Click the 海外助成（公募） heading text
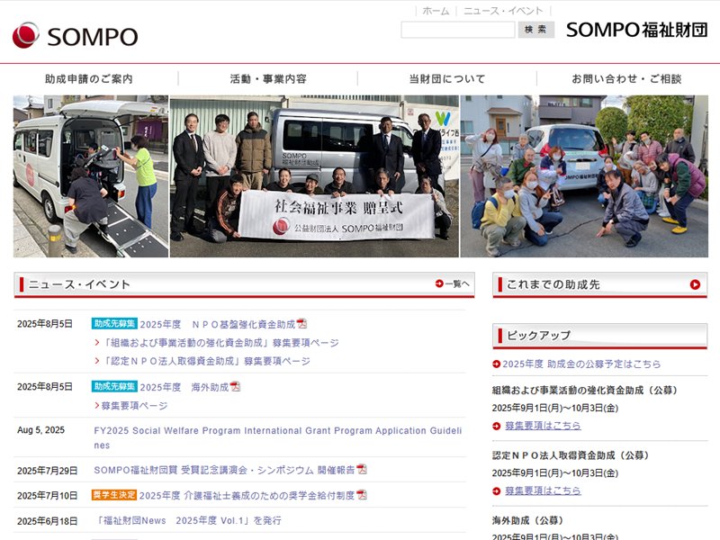Screen dimensions: 720x540 (x=528, y=521)
